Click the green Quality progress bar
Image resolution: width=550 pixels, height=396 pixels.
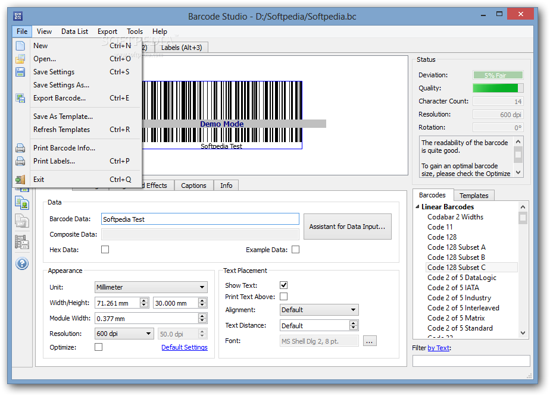coord(498,88)
